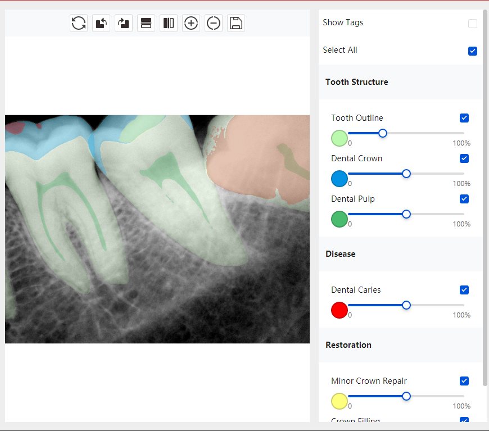Click the Tooth Outline opacity slider handle
This screenshot has width=489, height=431.
(383, 133)
